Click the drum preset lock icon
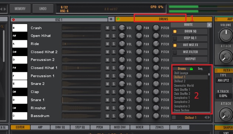This screenshot has width=233, height=134. point(191,69)
